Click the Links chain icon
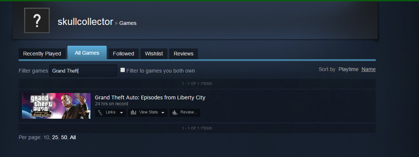 (100, 112)
